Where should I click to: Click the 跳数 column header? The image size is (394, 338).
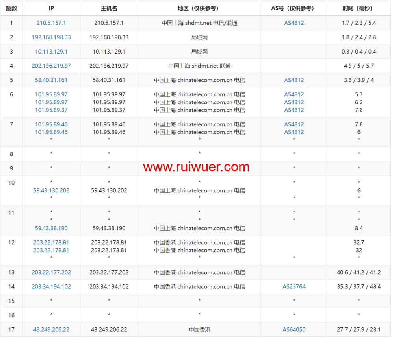point(11,8)
